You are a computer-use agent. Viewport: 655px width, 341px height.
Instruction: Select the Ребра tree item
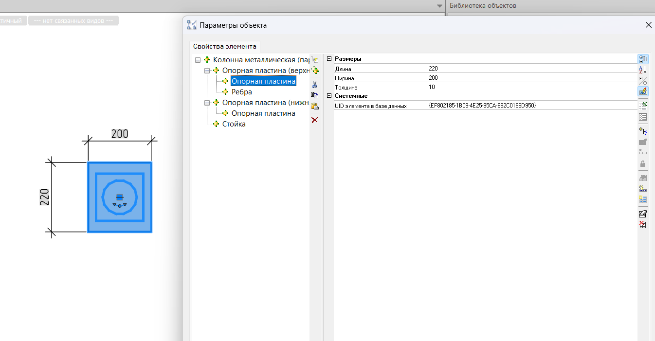tap(241, 92)
